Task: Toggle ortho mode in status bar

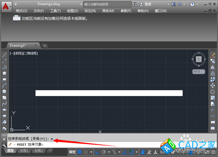Action: coord(97,152)
